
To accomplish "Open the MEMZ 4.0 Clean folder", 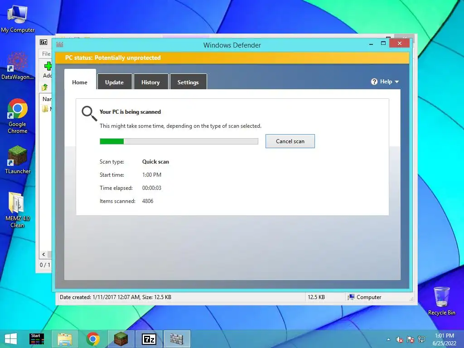I will tap(18, 210).
